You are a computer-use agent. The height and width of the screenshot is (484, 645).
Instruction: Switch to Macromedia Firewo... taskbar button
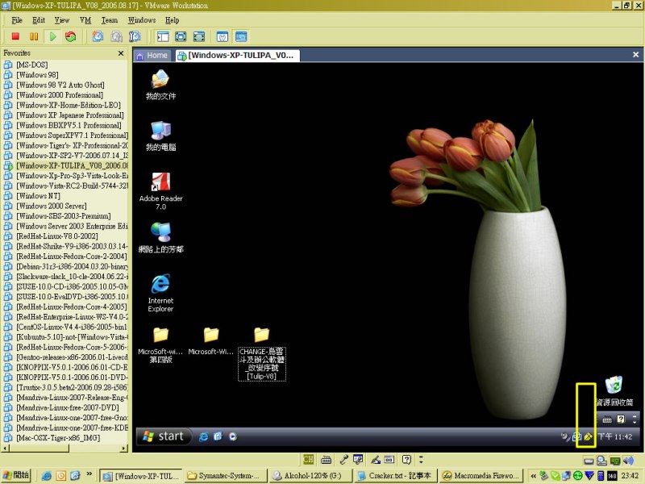pyautogui.click(x=481, y=476)
